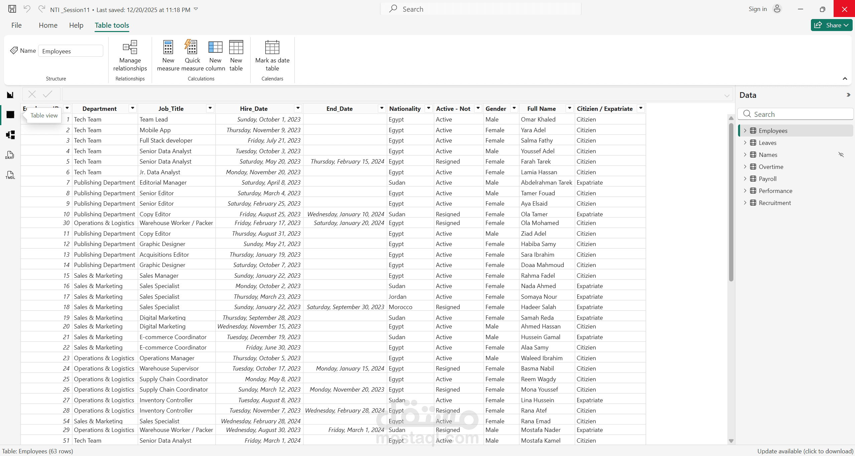The width and height of the screenshot is (855, 456).
Task: Open the DAX query view
Action: click(x=10, y=155)
